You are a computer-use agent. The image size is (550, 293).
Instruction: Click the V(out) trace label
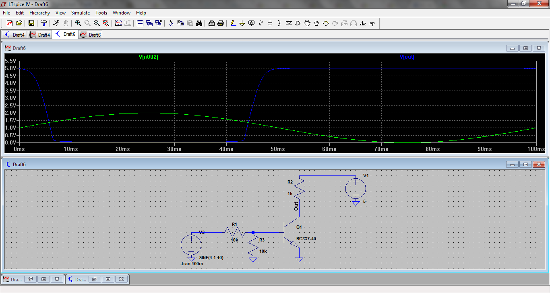point(407,57)
